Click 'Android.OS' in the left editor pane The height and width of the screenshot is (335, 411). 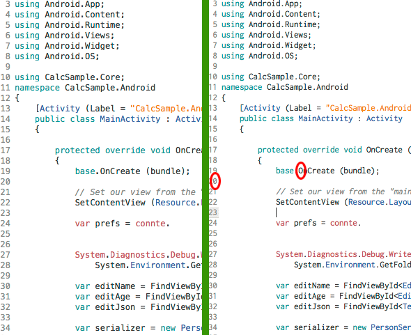(x=69, y=56)
